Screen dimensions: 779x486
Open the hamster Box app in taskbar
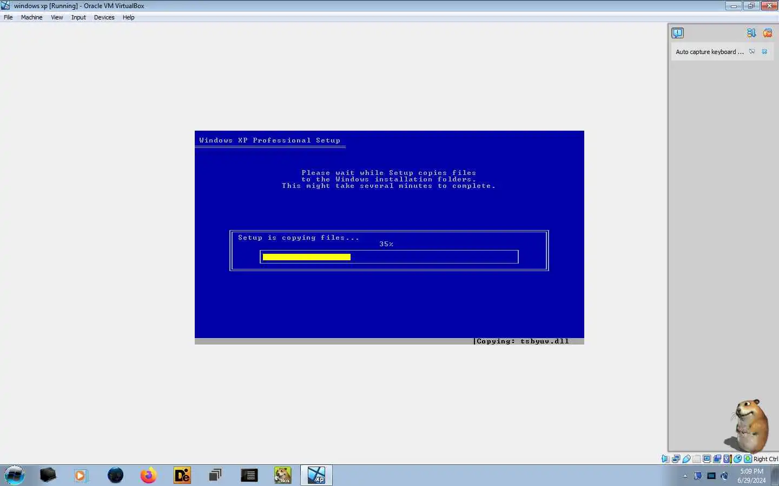click(x=282, y=475)
